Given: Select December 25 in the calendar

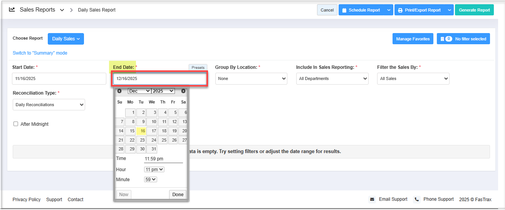Looking at the screenshot, I should point(163,140).
